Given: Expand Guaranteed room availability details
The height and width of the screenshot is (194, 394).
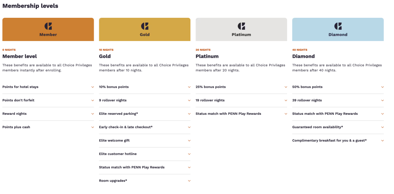Looking at the screenshot, I should point(382,128).
